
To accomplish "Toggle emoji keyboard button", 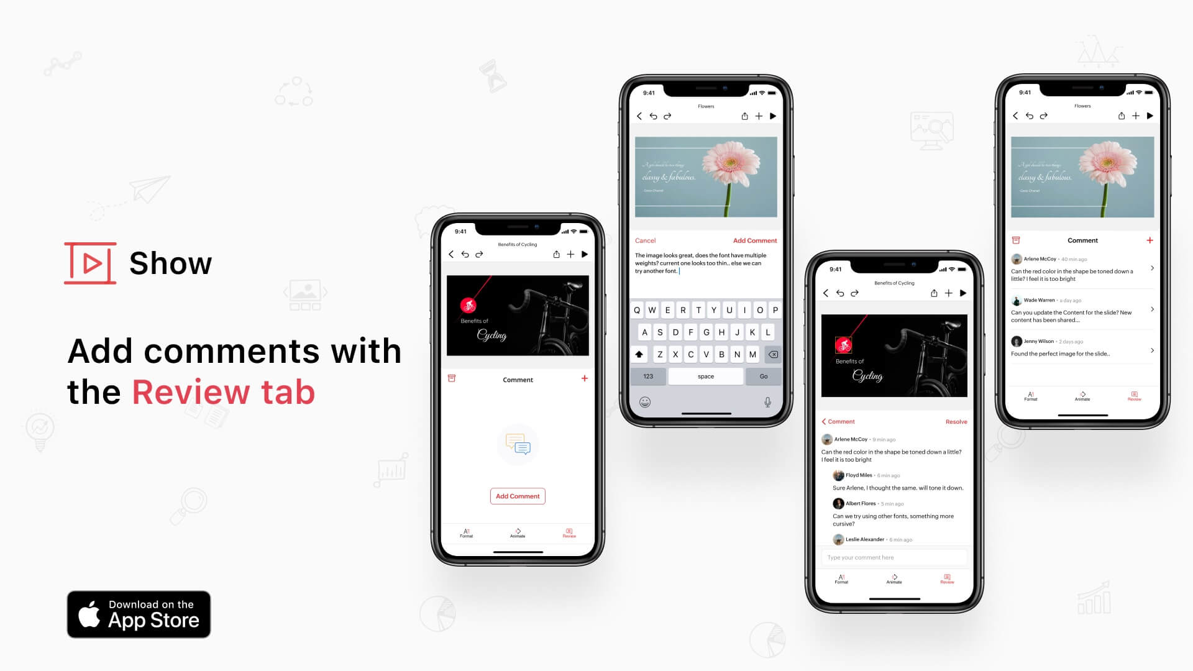I will [x=646, y=401].
